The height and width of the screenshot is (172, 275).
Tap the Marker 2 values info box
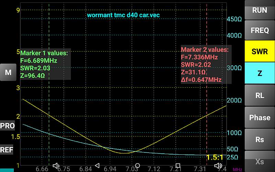click(205, 64)
